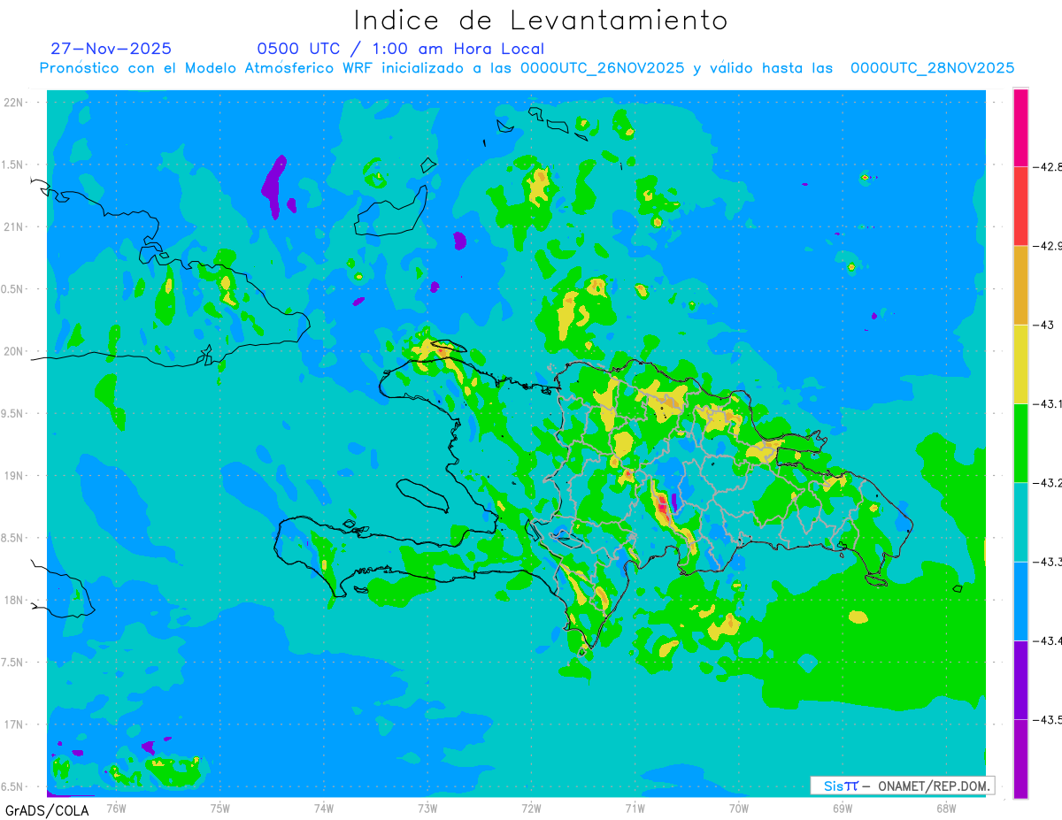Click legend value '-42.9'
Image resolution: width=1062 pixels, height=820 pixels.
coord(1047,246)
